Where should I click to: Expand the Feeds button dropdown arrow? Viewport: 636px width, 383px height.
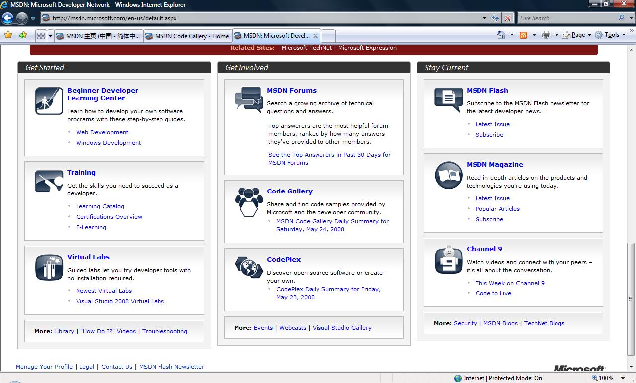click(534, 35)
